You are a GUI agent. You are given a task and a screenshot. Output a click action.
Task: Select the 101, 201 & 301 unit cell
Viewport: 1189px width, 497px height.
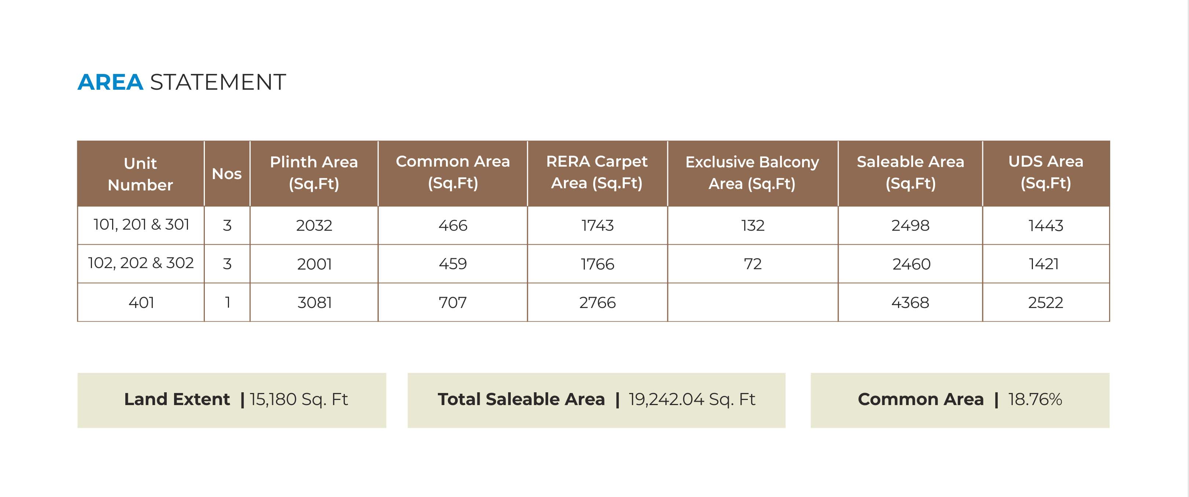pyautogui.click(x=141, y=225)
